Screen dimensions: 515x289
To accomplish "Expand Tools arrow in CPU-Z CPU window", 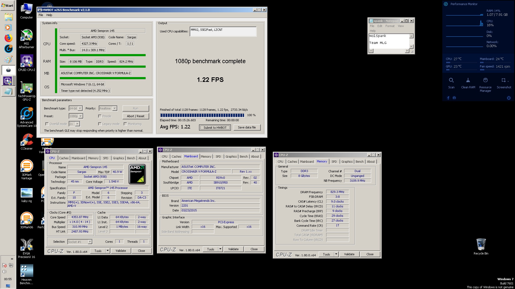I will [x=108, y=251].
